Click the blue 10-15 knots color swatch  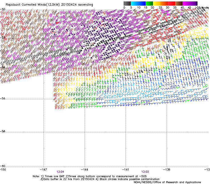[x=142, y=3]
